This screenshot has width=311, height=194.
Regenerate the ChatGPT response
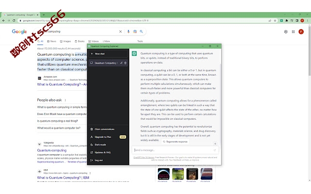click(175, 142)
